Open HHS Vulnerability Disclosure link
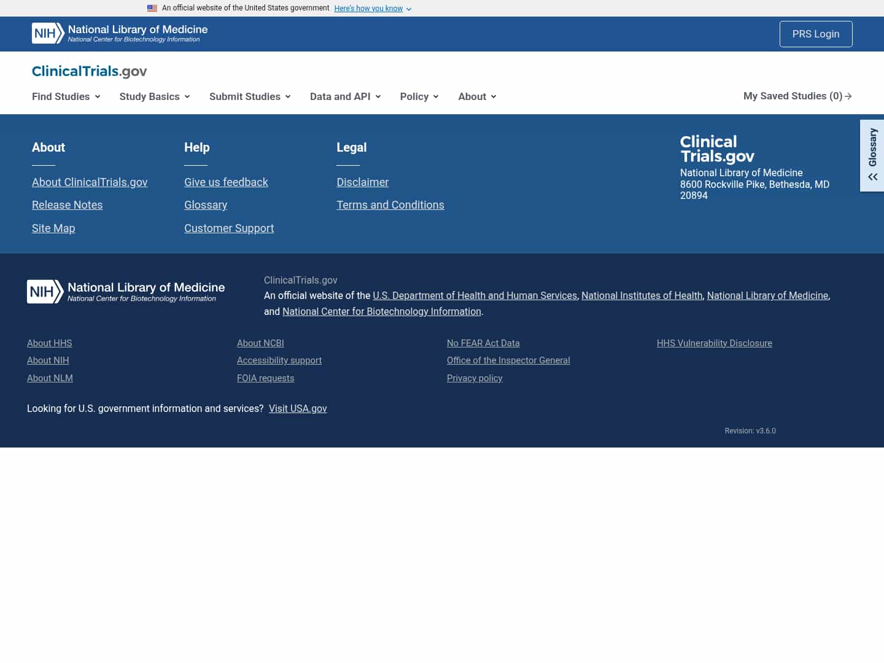 (x=715, y=343)
